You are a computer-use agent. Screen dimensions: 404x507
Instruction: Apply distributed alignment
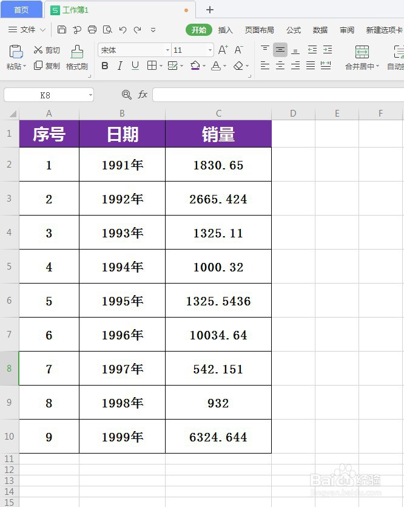pos(326,66)
